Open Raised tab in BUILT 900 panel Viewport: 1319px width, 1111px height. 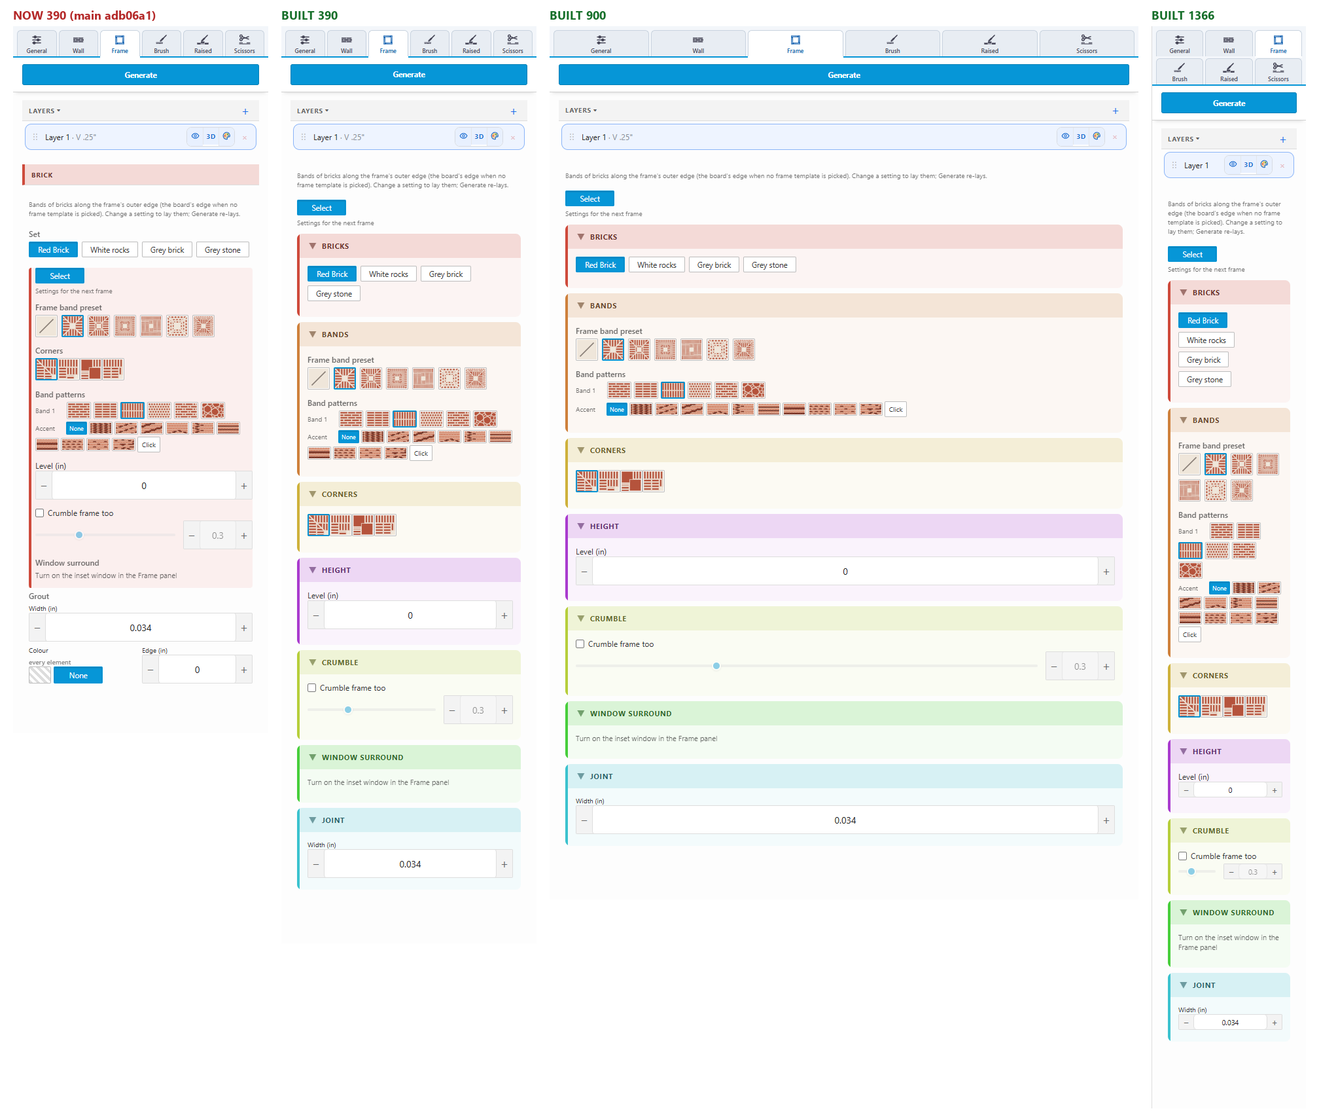(989, 44)
